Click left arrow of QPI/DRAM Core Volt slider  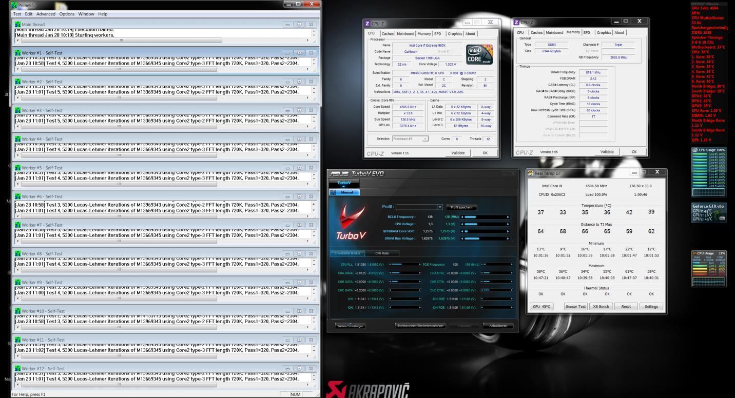point(462,231)
